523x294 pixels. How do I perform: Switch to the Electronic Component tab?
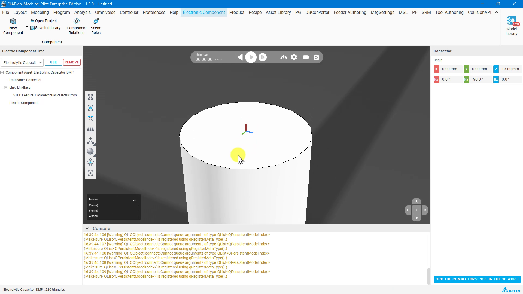(x=204, y=12)
